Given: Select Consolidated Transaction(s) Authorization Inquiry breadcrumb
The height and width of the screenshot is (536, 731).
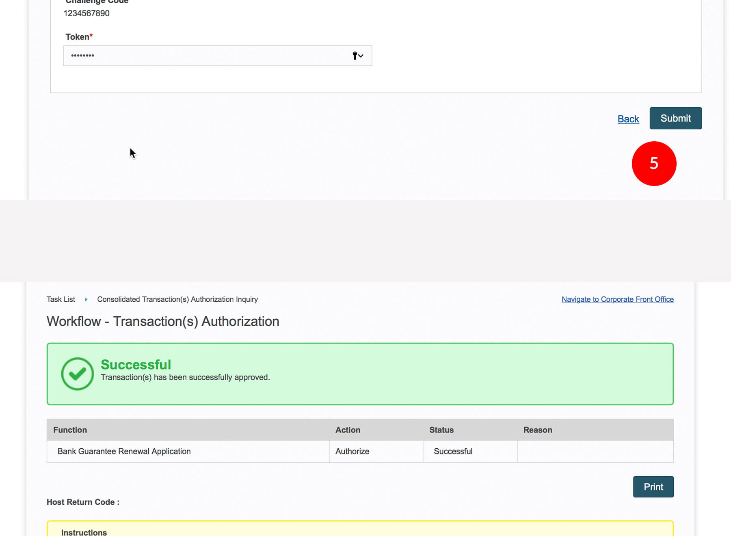Looking at the screenshot, I should click(x=177, y=299).
